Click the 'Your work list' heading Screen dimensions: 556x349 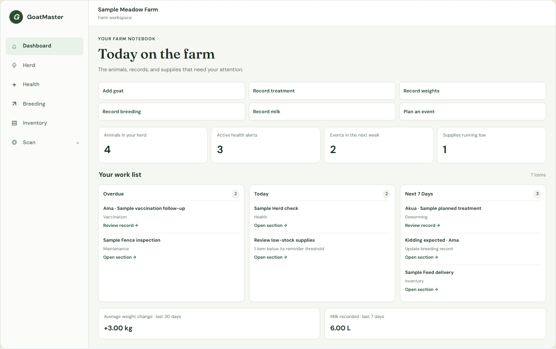click(x=120, y=175)
